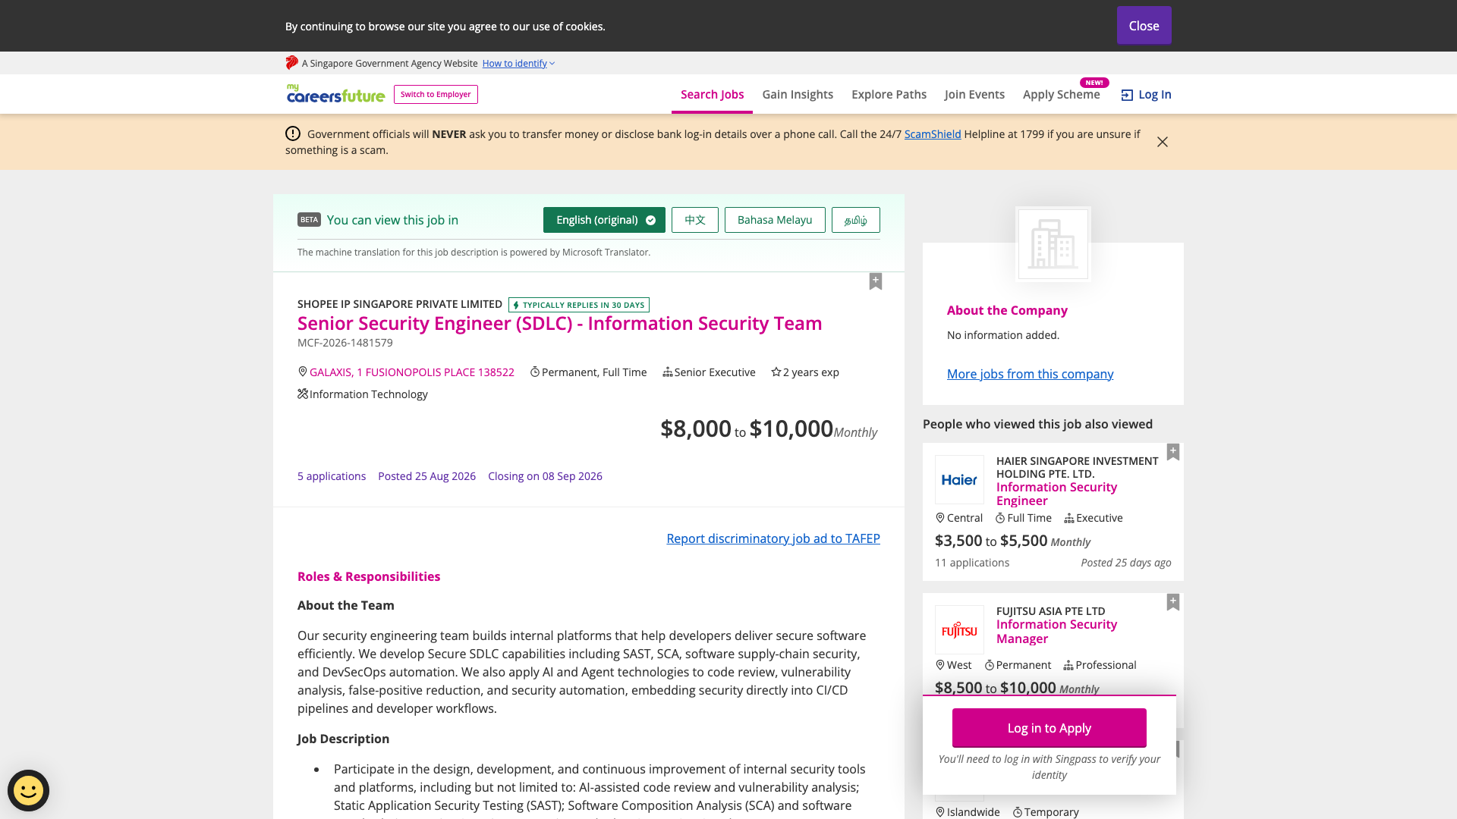Click the location pin icon beside Islandwide
1457x819 pixels.
click(940, 812)
